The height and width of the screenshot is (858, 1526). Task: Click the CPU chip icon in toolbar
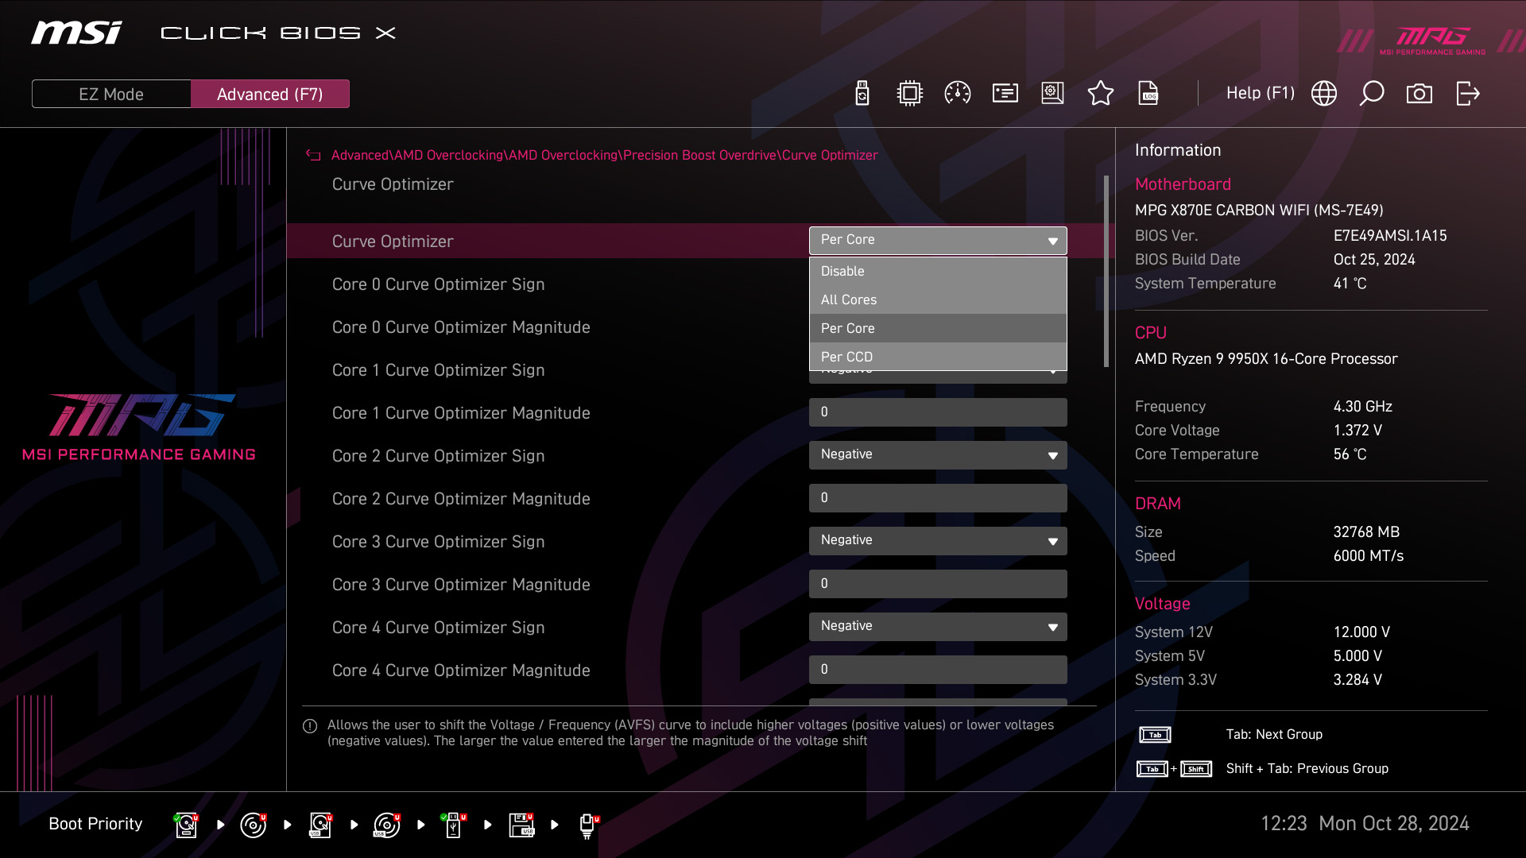[x=909, y=94]
